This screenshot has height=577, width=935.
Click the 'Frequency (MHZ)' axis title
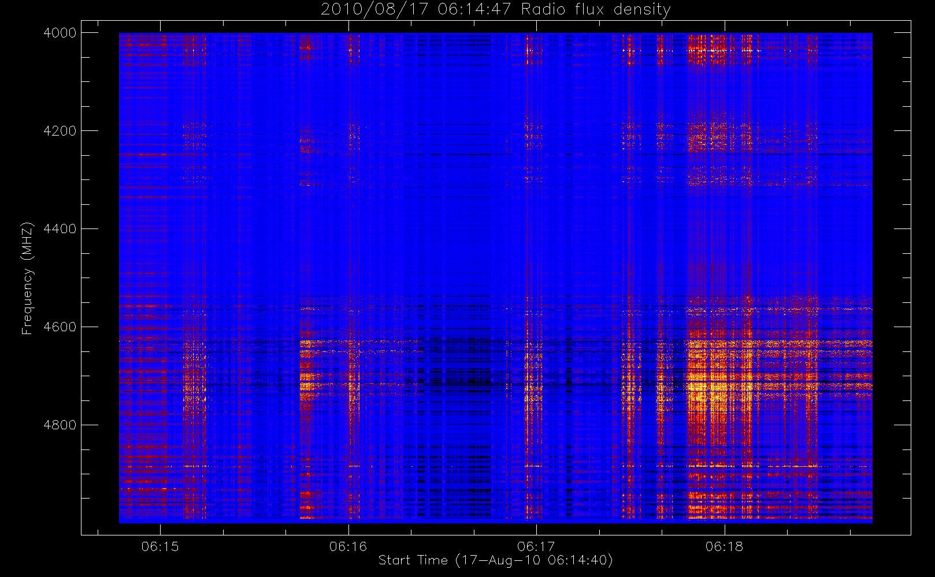(x=27, y=278)
